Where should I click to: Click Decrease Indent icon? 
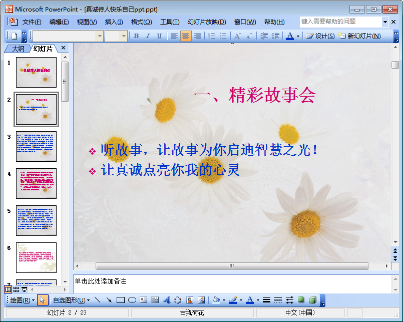[x=264, y=36]
